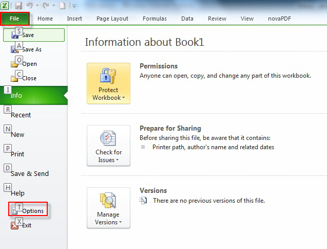
Task: Click the Versions heading
Action: pos(153,190)
